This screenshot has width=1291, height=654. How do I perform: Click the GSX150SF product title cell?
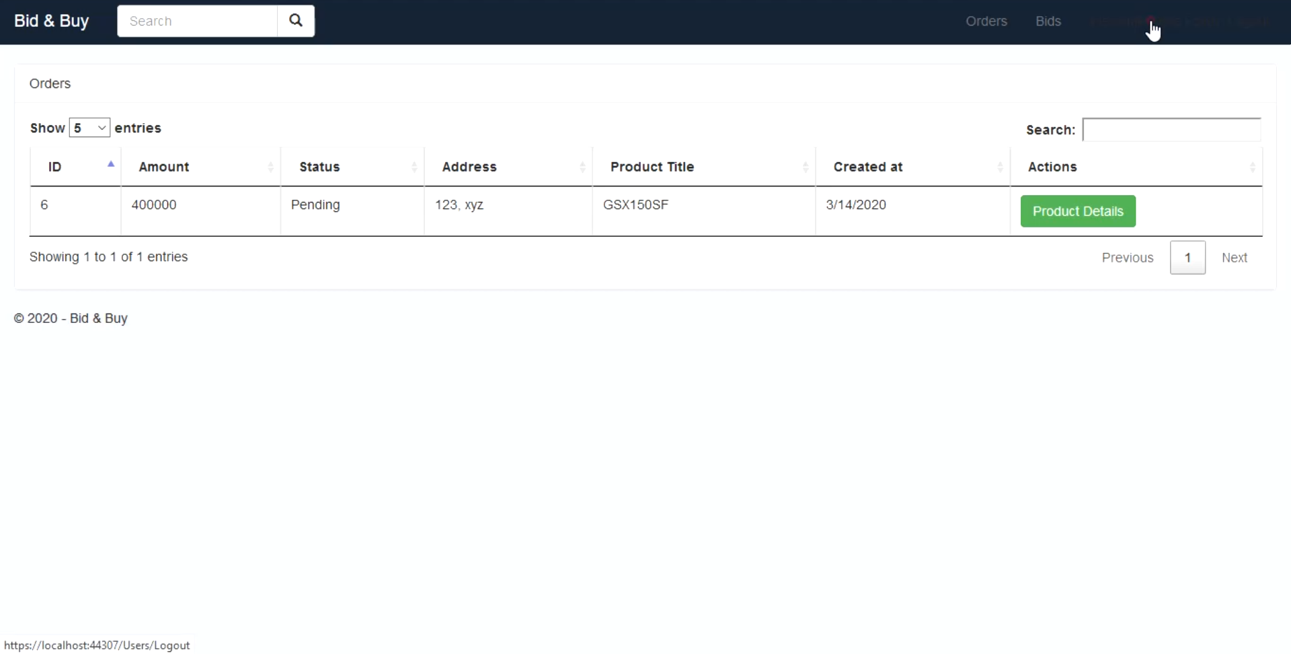point(635,205)
